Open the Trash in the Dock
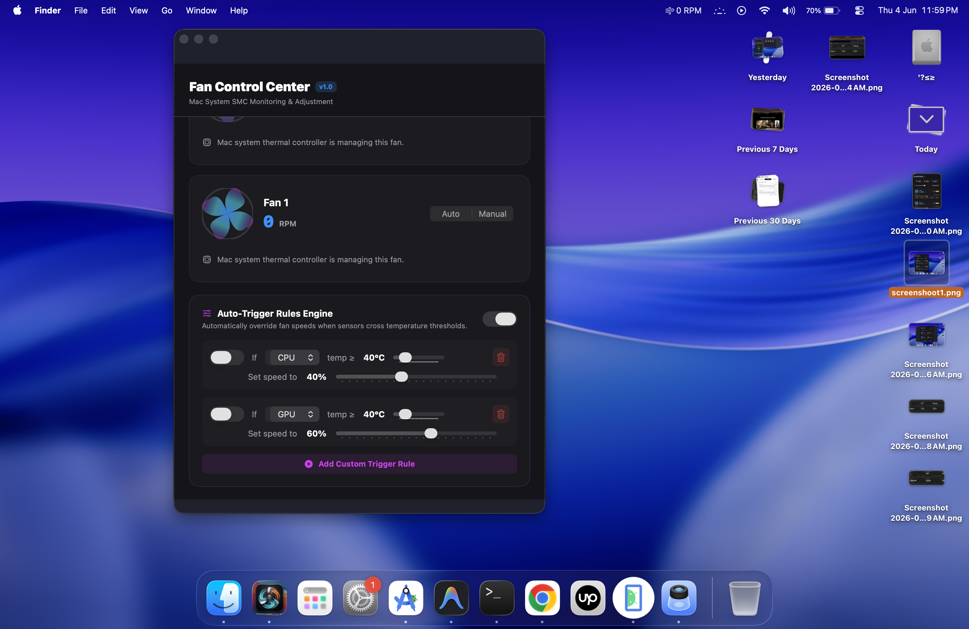This screenshot has width=969, height=629. tap(744, 598)
